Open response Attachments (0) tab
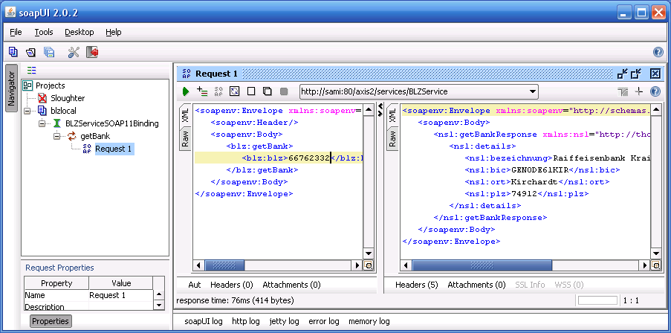This screenshot has width=671, height=333. click(x=476, y=285)
